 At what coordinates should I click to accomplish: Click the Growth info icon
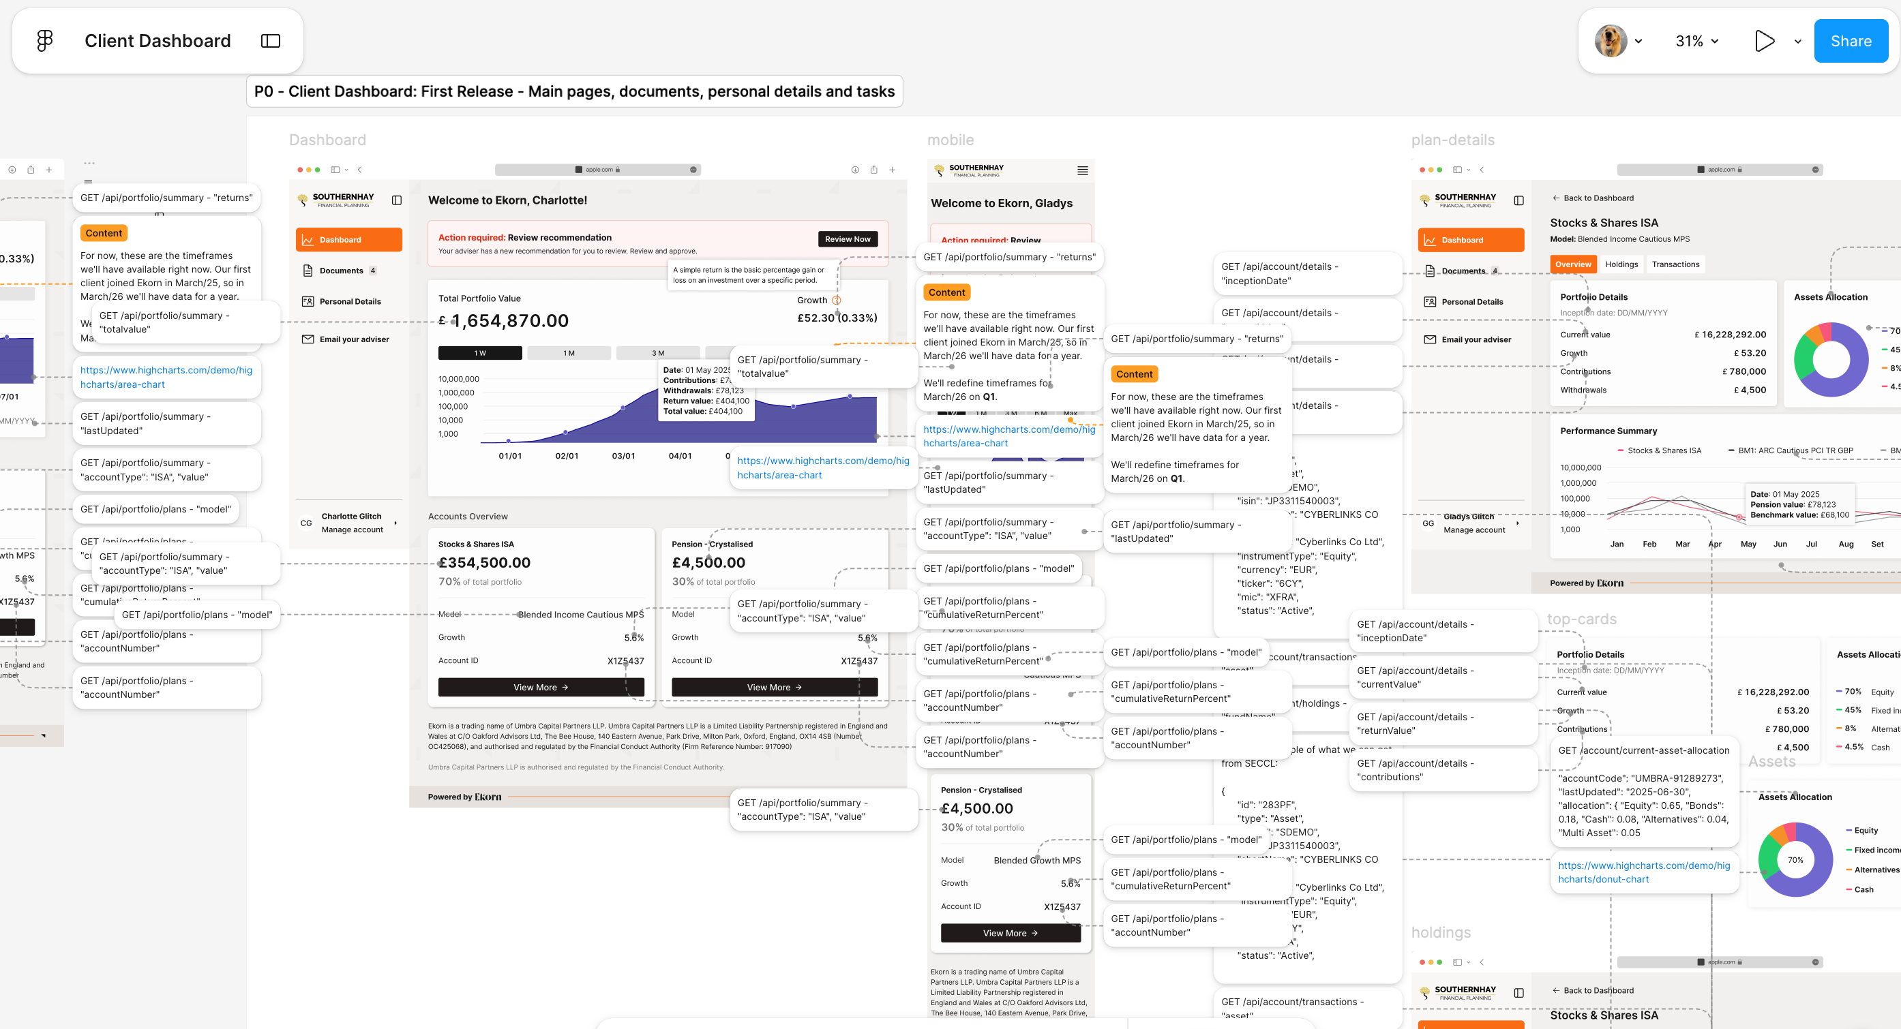[x=836, y=301]
